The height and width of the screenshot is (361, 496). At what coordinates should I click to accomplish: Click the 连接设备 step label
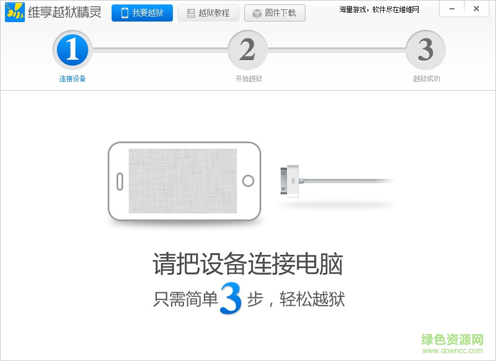pyautogui.click(x=72, y=79)
